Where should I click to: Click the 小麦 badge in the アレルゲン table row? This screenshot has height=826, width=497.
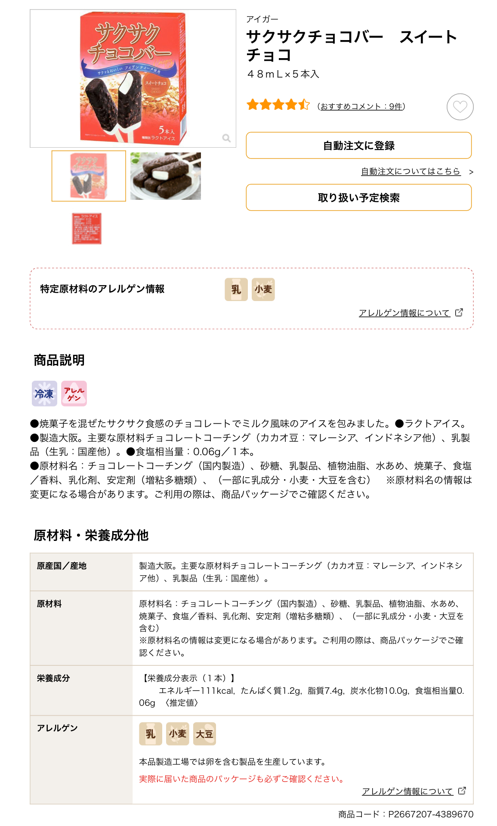click(178, 734)
